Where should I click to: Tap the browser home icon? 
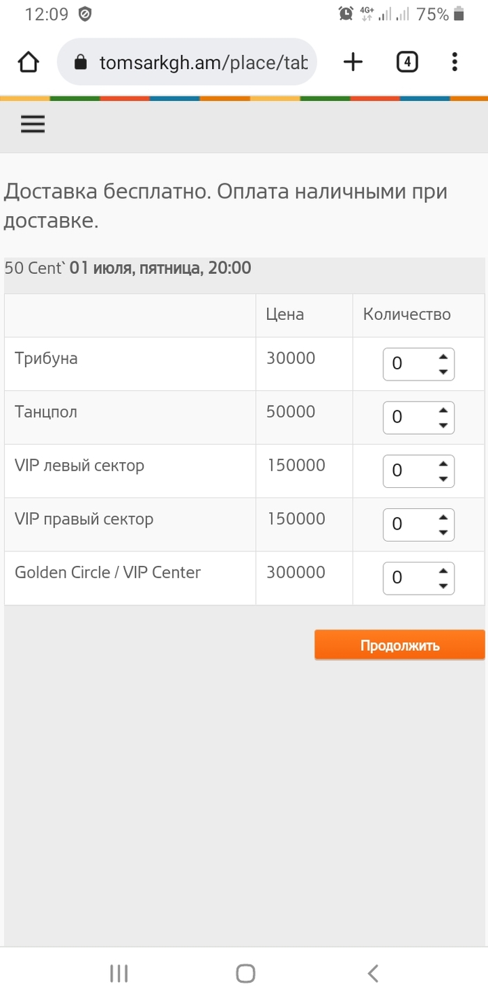[28, 63]
